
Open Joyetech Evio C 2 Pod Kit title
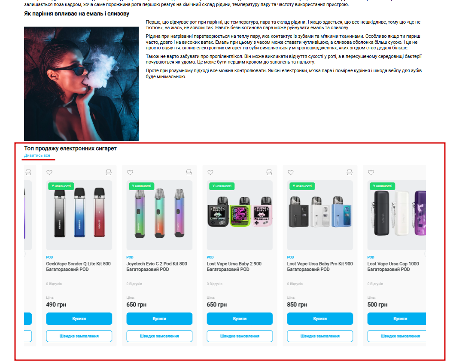click(x=157, y=266)
